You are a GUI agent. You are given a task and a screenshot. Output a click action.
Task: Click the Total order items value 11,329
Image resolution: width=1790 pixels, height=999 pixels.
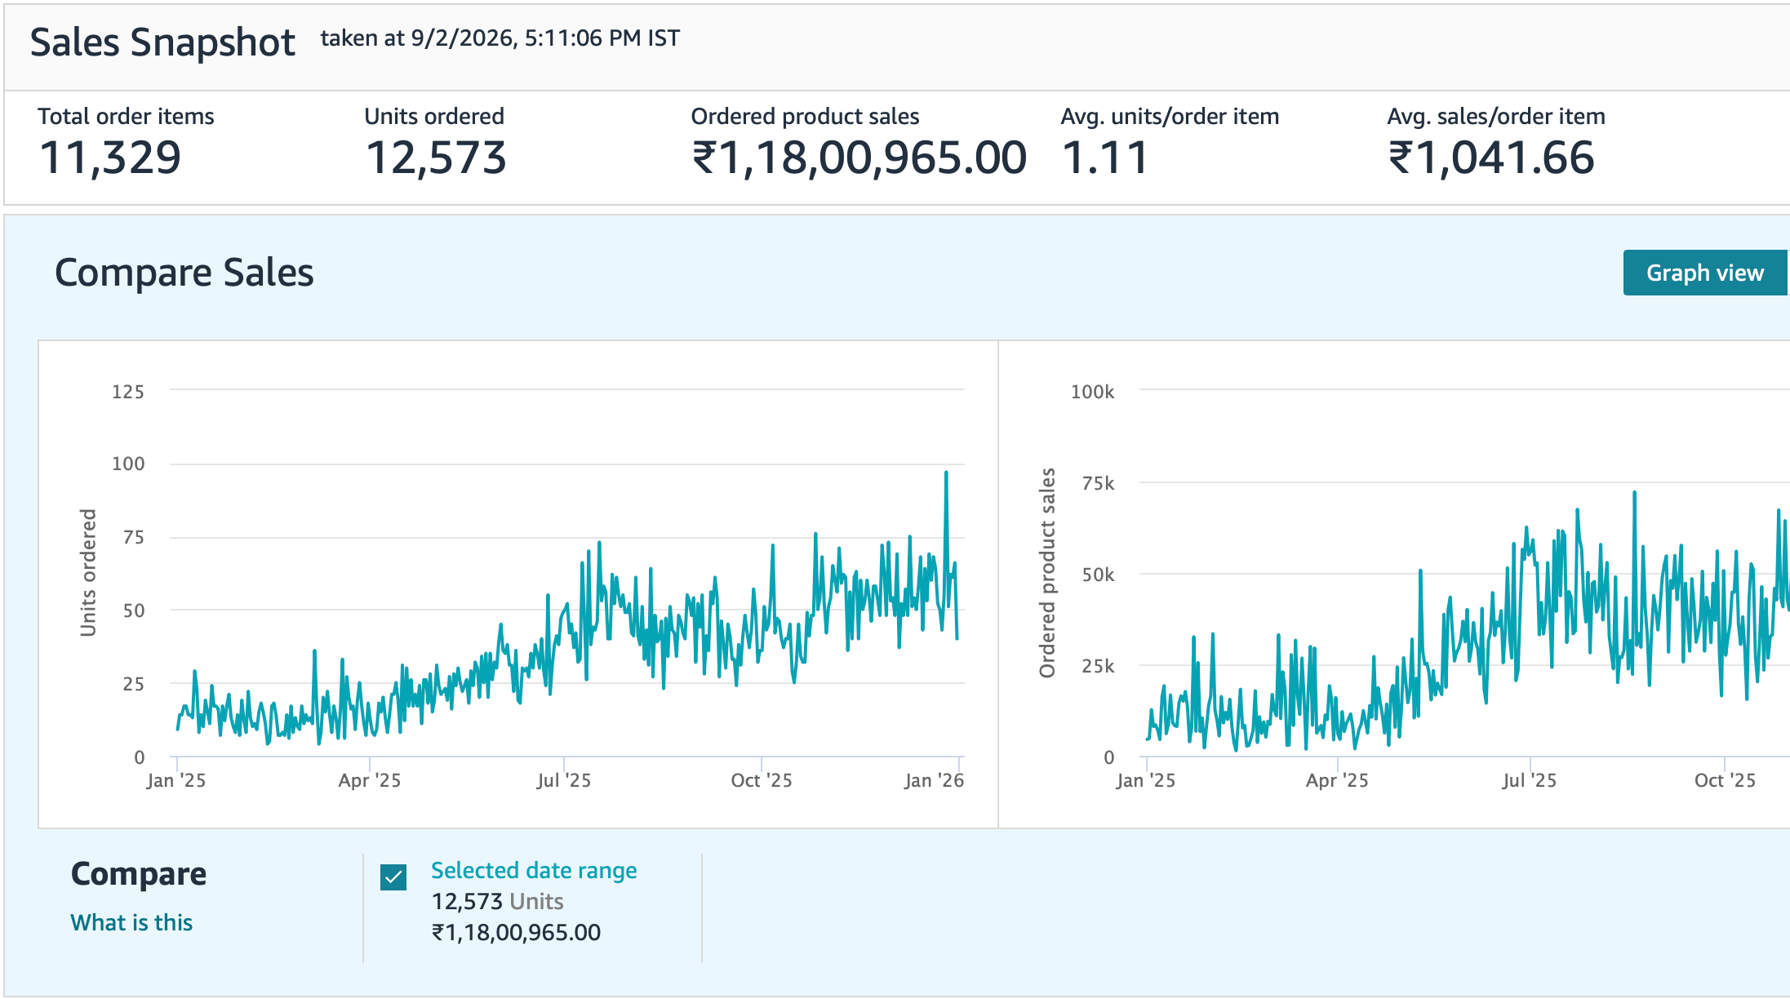pos(110,158)
